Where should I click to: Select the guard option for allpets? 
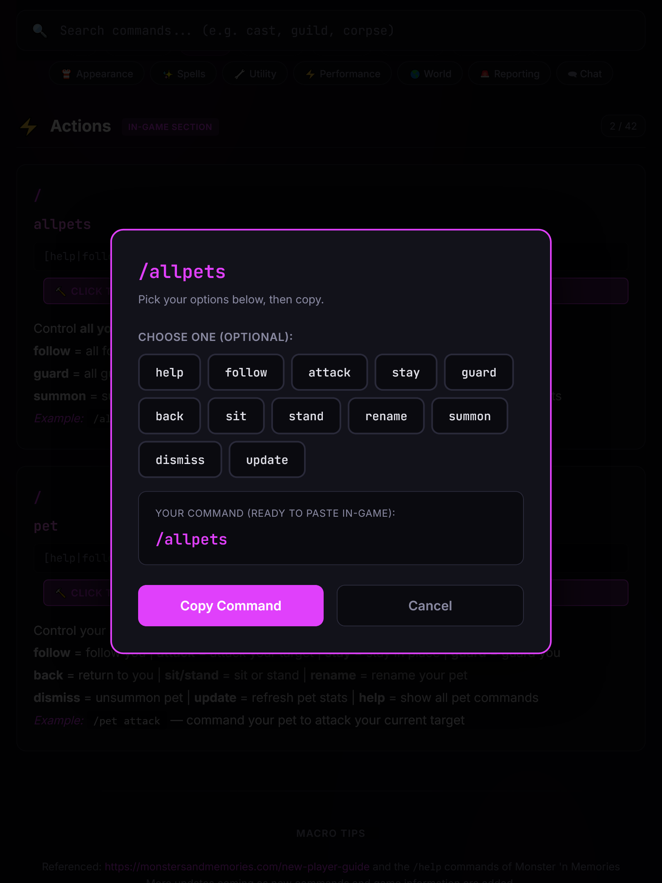[479, 372]
